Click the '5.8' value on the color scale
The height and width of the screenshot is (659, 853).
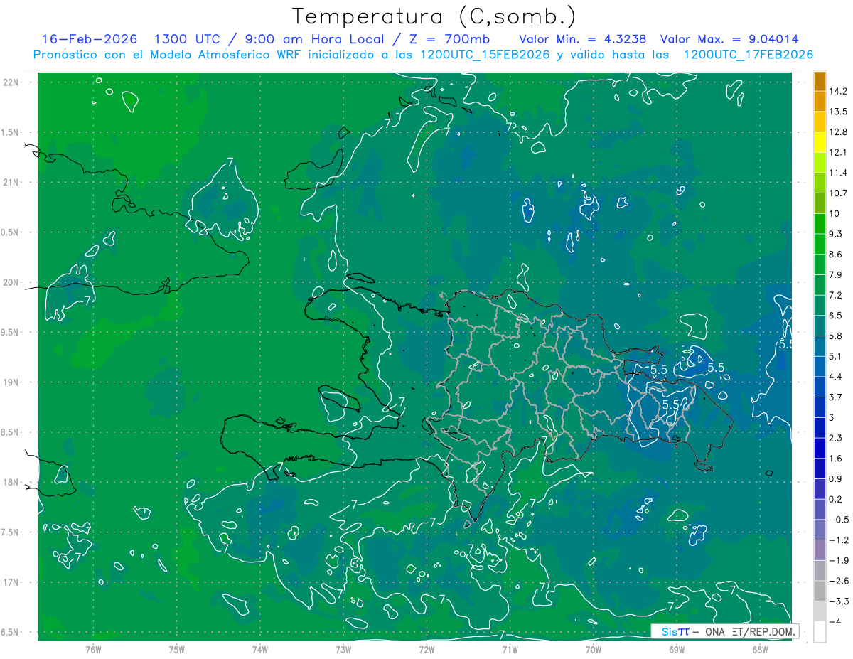[x=836, y=336]
